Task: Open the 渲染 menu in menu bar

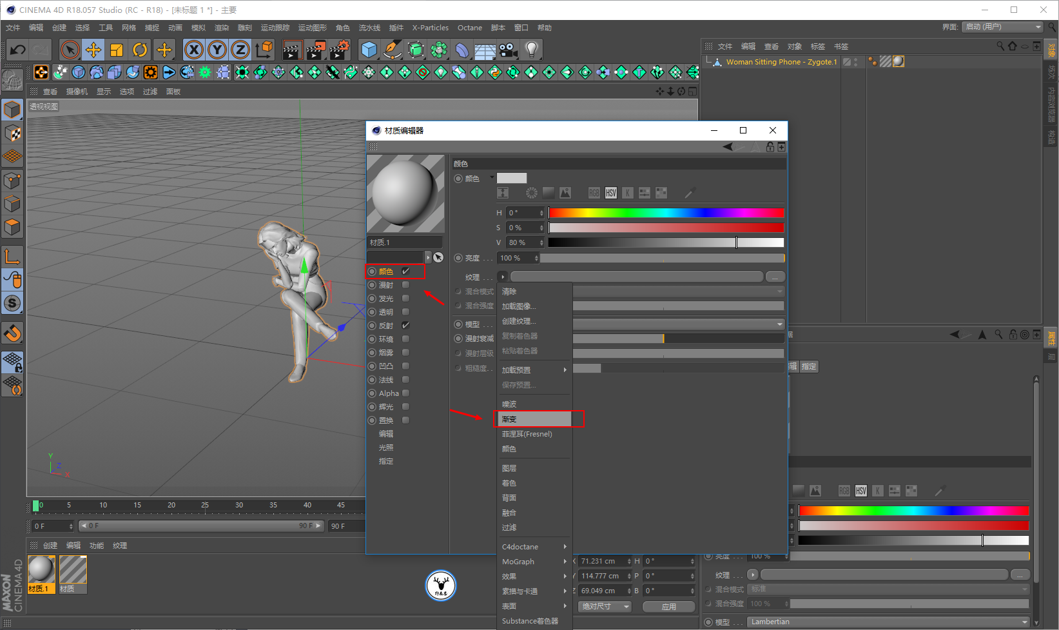Action: [221, 28]
